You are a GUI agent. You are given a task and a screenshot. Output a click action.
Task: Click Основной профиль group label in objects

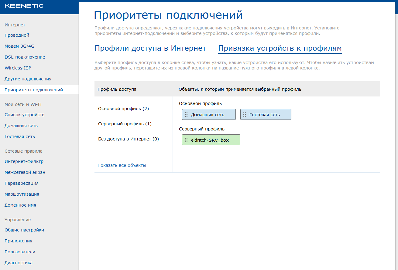pos(200,103)
